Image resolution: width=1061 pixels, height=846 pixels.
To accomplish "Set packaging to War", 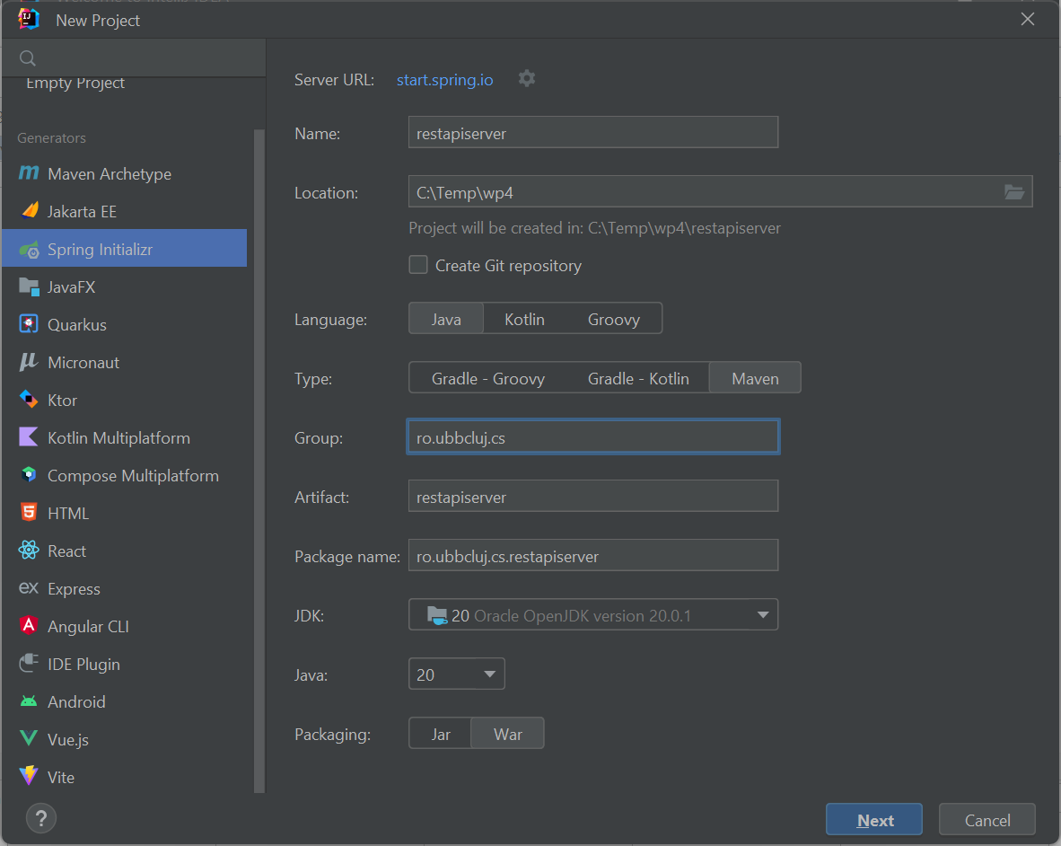I will click(x=507, y=735).
